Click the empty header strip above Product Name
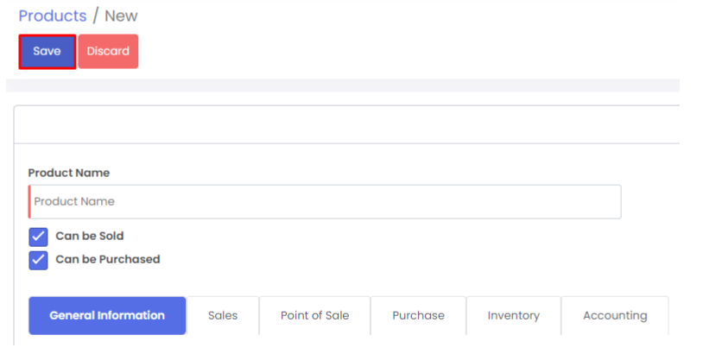 345,124
